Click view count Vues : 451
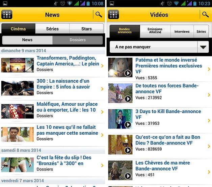Screen dimensions: 212x187 tap(145, 175)
